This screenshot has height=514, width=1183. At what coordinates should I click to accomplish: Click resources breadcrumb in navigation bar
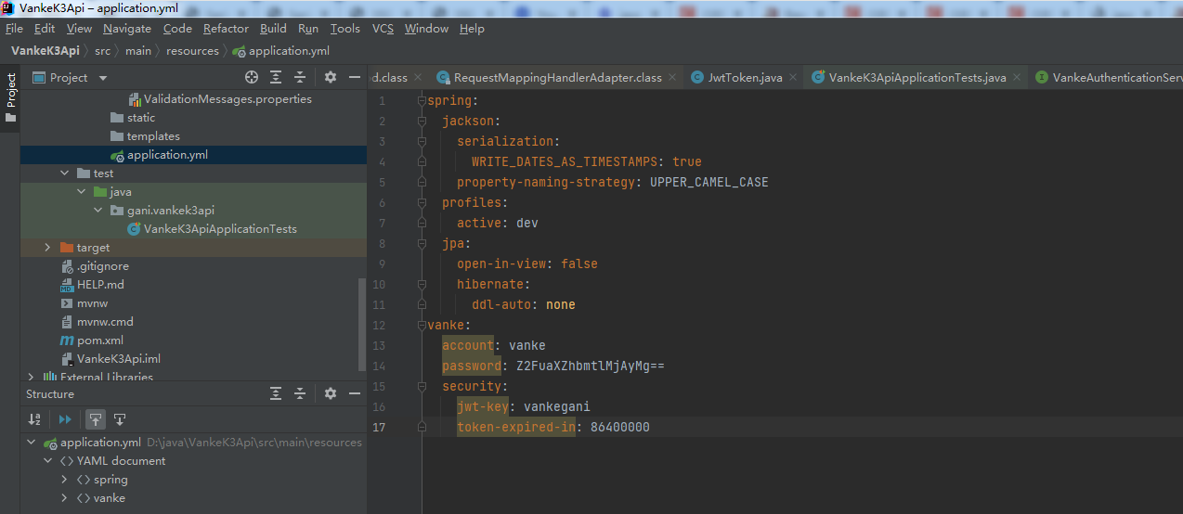[192, 51]
